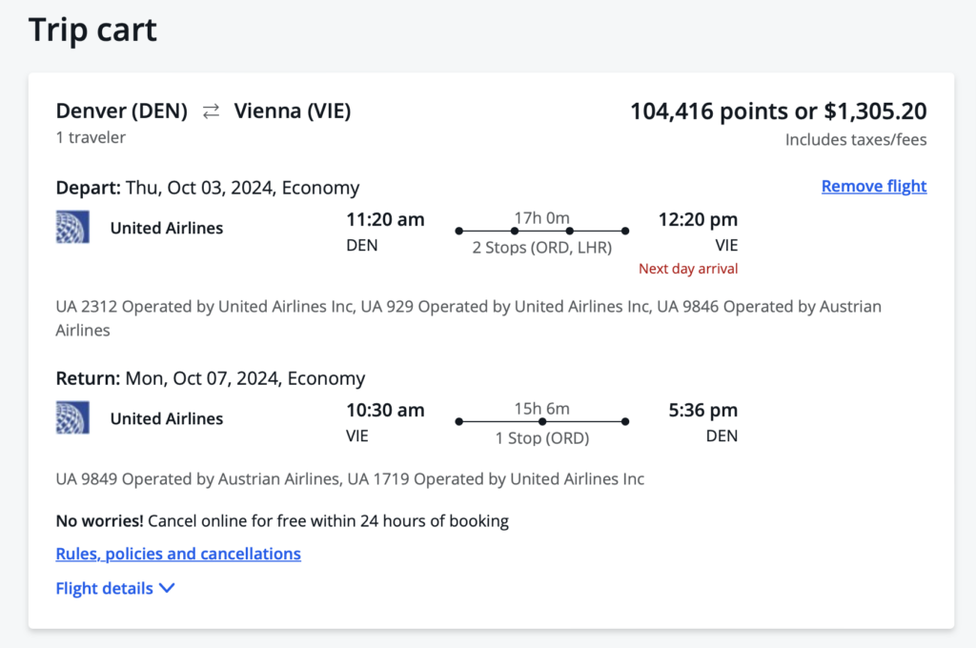Click the Remove flight link
Viewport: 976px width, 648px height.
pyautogui.click(x=873, y=187)
